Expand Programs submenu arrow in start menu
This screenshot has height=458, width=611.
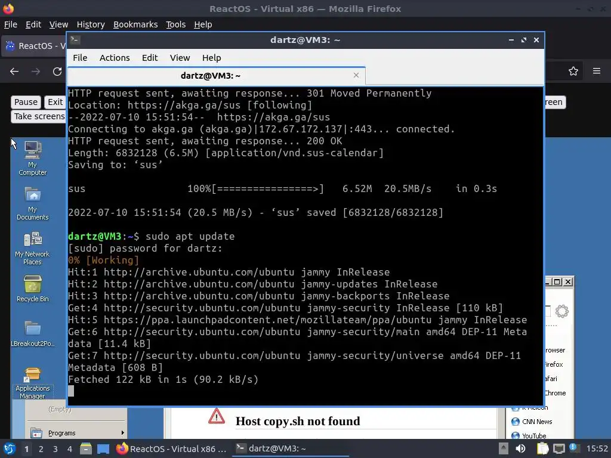[x=123, y=433]
